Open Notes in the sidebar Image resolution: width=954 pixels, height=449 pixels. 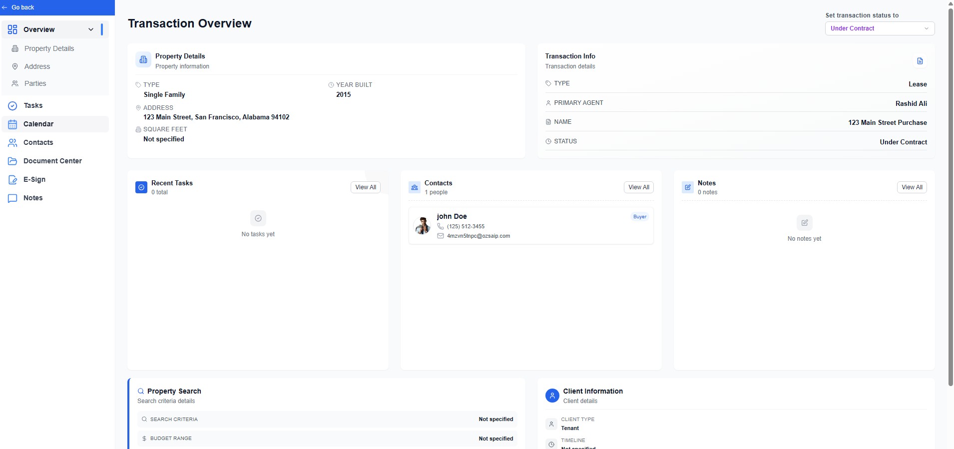[55, 198]
